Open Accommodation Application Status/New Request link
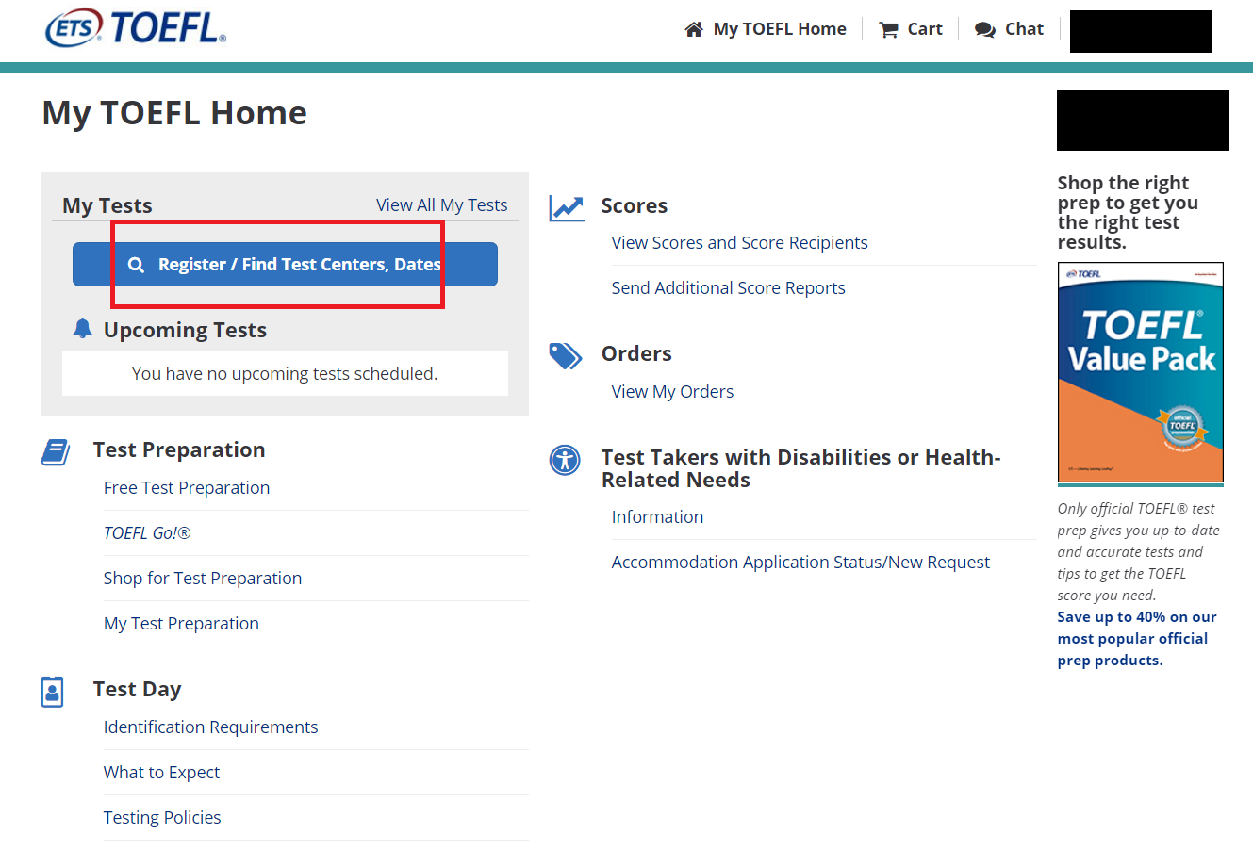The height and width of the screenshot is (849, 1253). [x=800, y=562]
